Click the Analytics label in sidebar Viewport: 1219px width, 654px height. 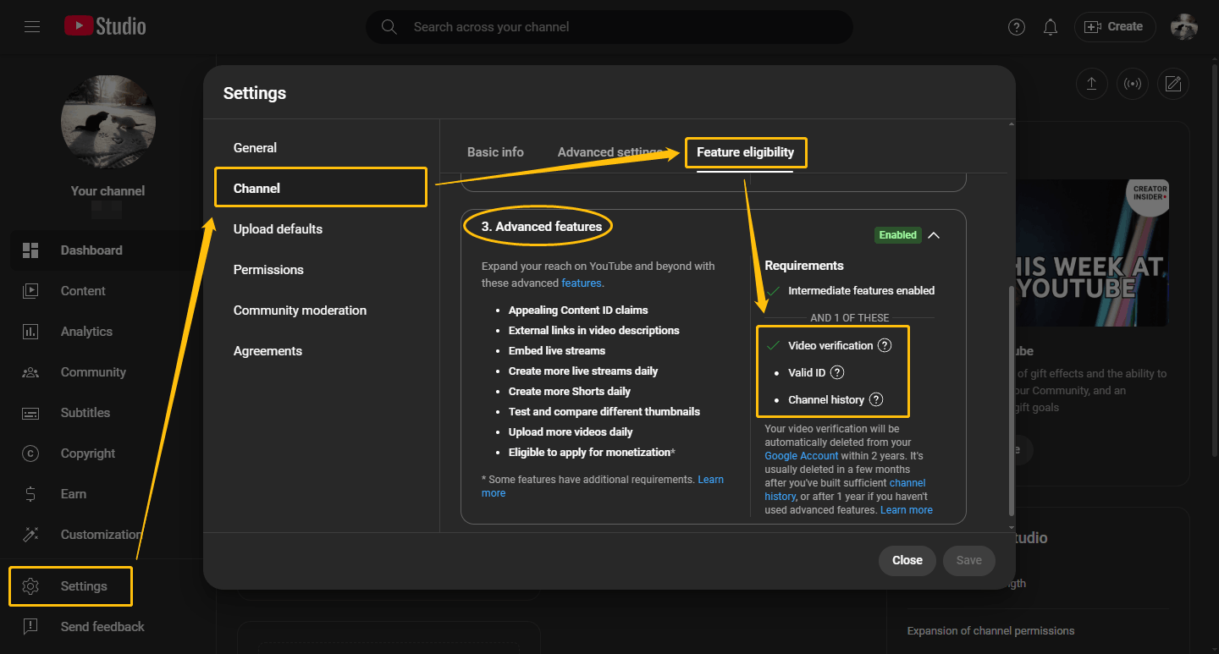[x=86, y=332]
